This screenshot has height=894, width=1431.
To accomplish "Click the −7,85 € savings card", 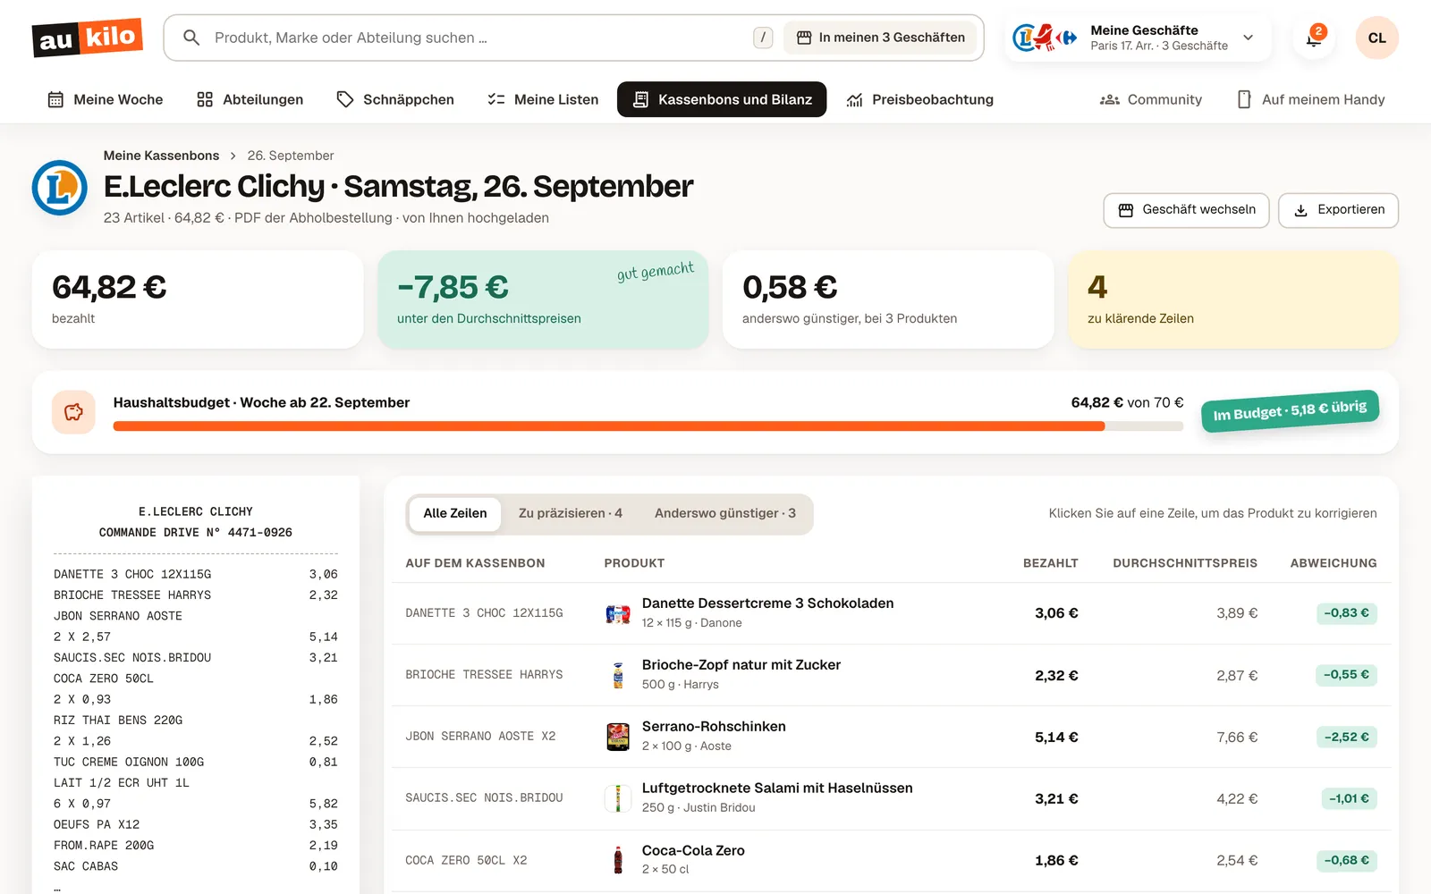I will click(543, 299).
